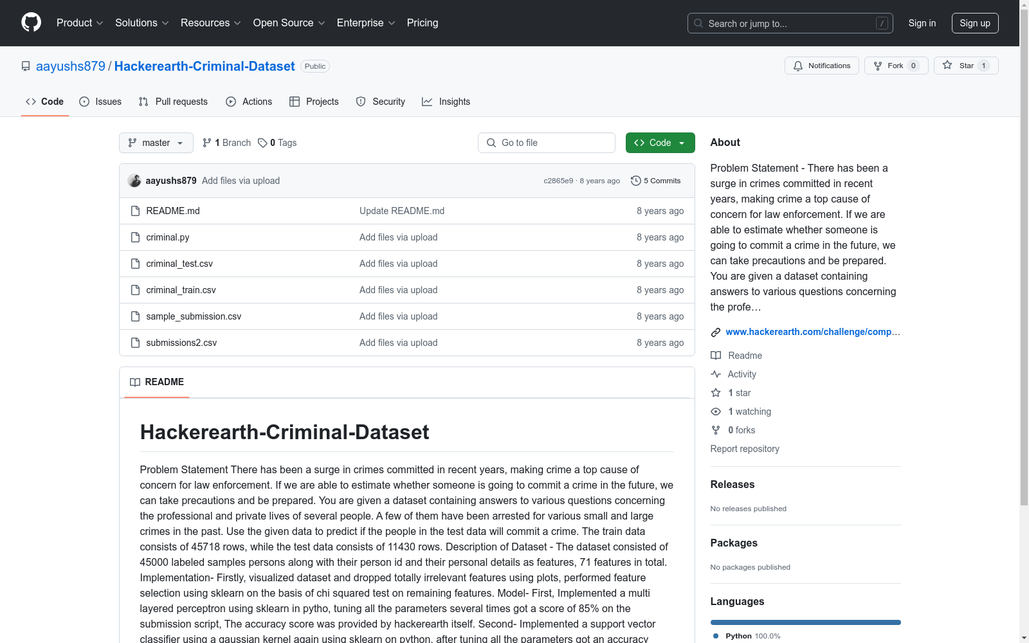This screenshot has width=1029, height=643.
Task: Click the criminal_train.csv file icon
Action: pos(135,290)
